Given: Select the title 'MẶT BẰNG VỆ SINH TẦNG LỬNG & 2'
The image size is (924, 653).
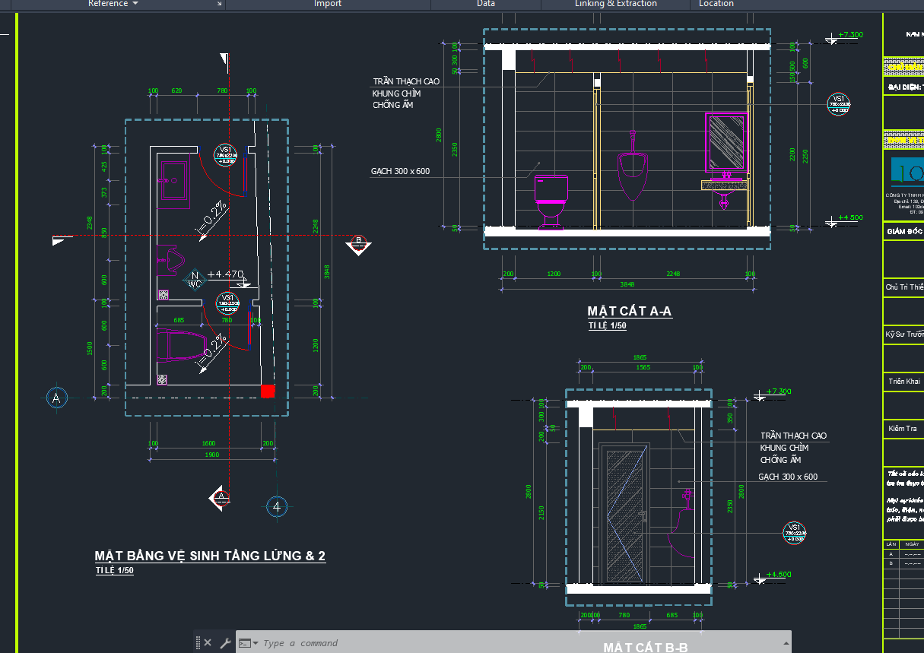Looking at the screenshot, I should point(210,556).
